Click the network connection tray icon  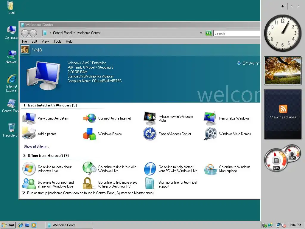[x=278, y=225]
